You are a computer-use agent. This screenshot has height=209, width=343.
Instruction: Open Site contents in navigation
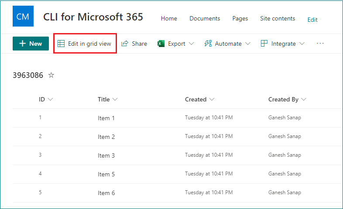278,19
